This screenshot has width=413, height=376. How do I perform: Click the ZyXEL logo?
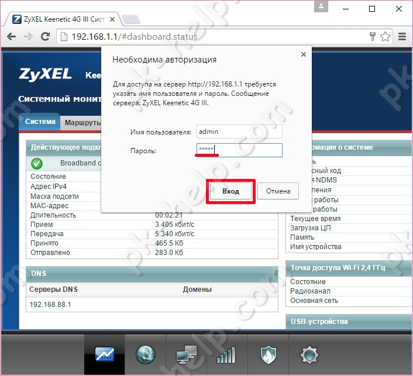click(45, 74)
